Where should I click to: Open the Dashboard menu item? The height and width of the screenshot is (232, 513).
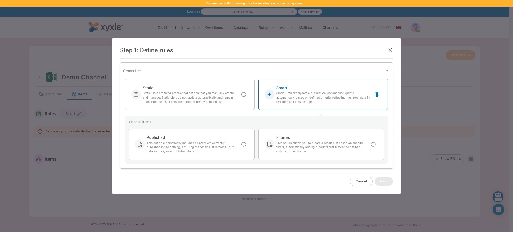[167, 28]
